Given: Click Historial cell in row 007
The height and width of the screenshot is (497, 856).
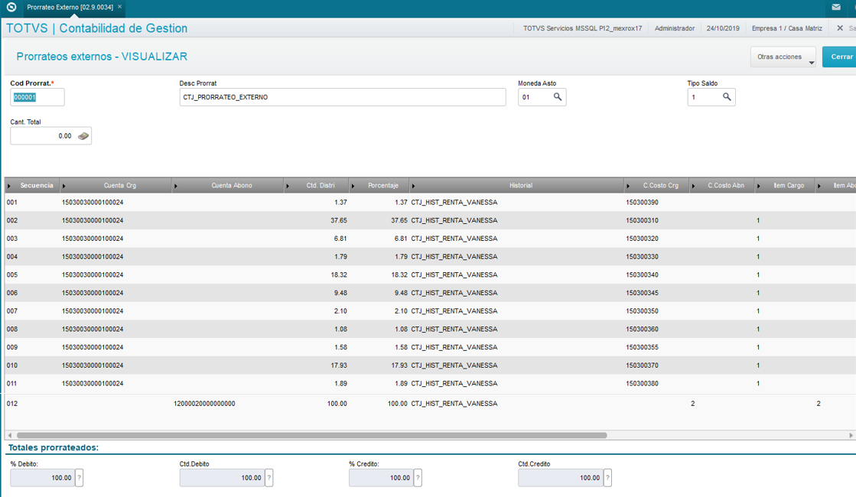Looking at the screenshot, I should click(x=454, y=311).
